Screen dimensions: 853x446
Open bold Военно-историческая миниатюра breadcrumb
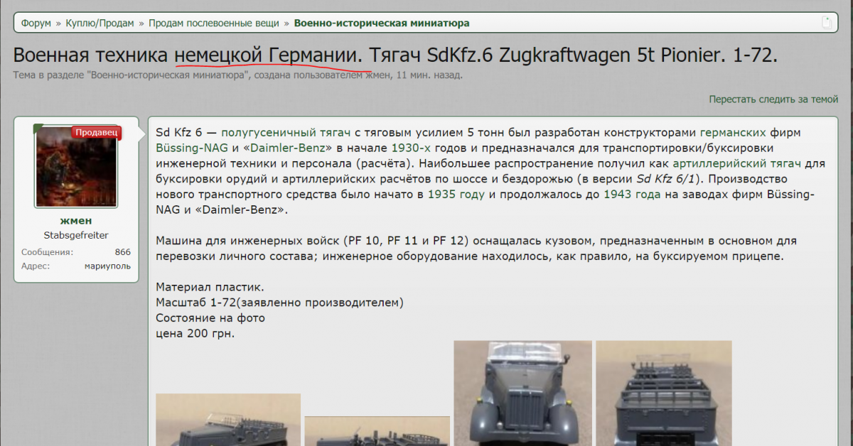pyautogui.click(x=381, y=23)
